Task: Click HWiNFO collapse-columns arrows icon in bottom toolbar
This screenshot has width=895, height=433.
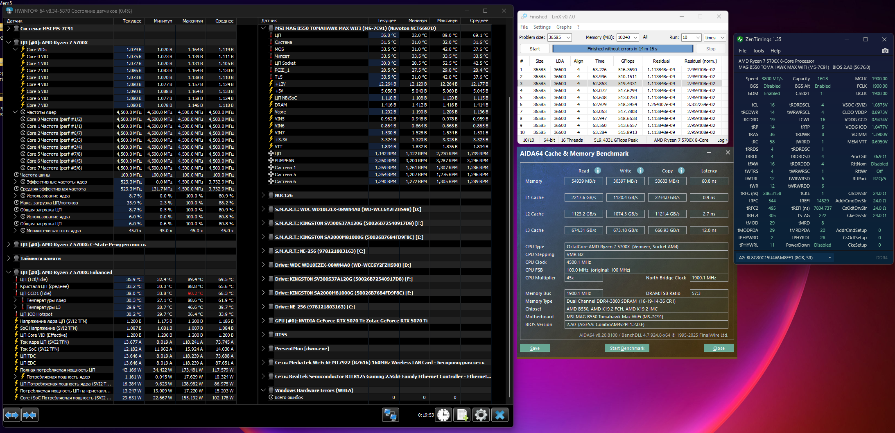Action: tap(29, 415)
